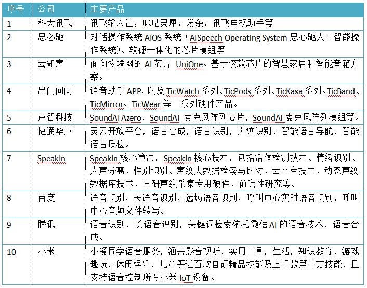Click the row number 9 cell

coord(18,231)
